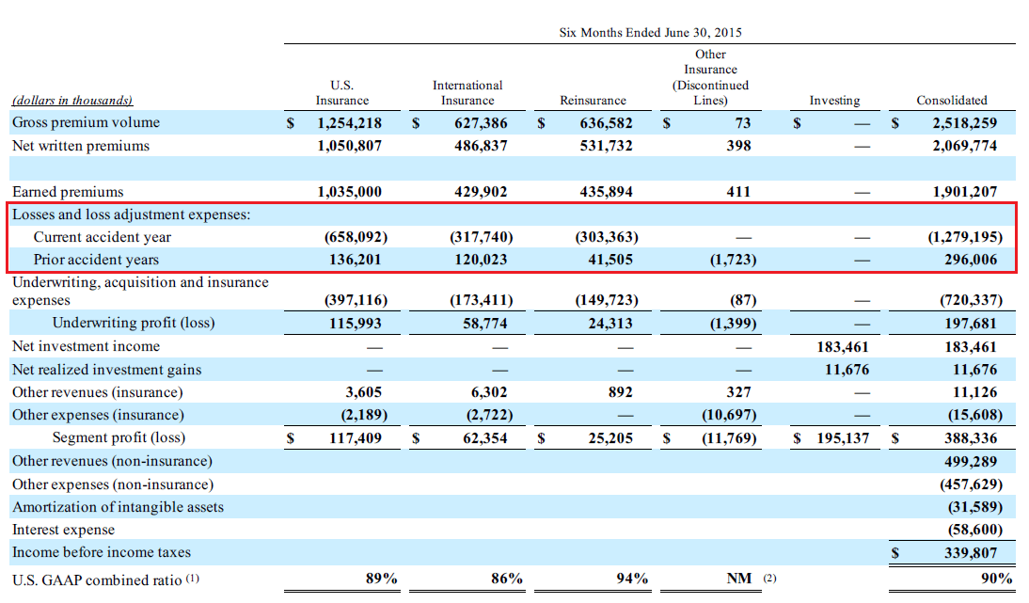
Task: Click the 'Investing' column header
Action: point(834,101)
